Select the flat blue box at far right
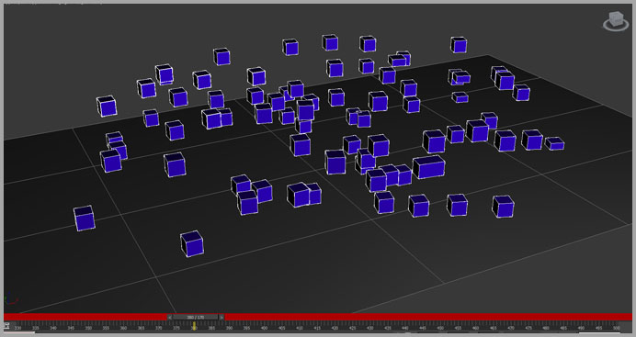The image size is (636, 337). tap(554, 143)
